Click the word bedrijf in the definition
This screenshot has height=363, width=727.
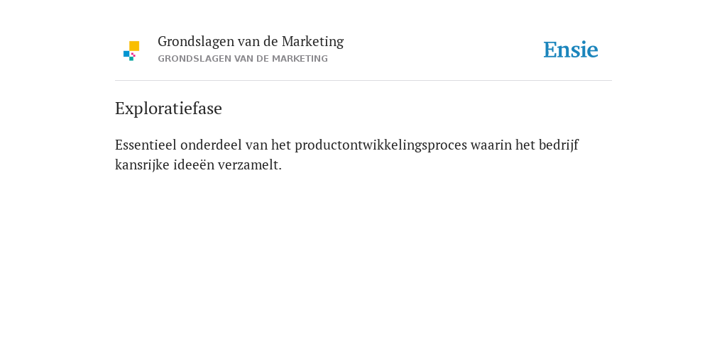pyautogui.click(x=558, y=145)
